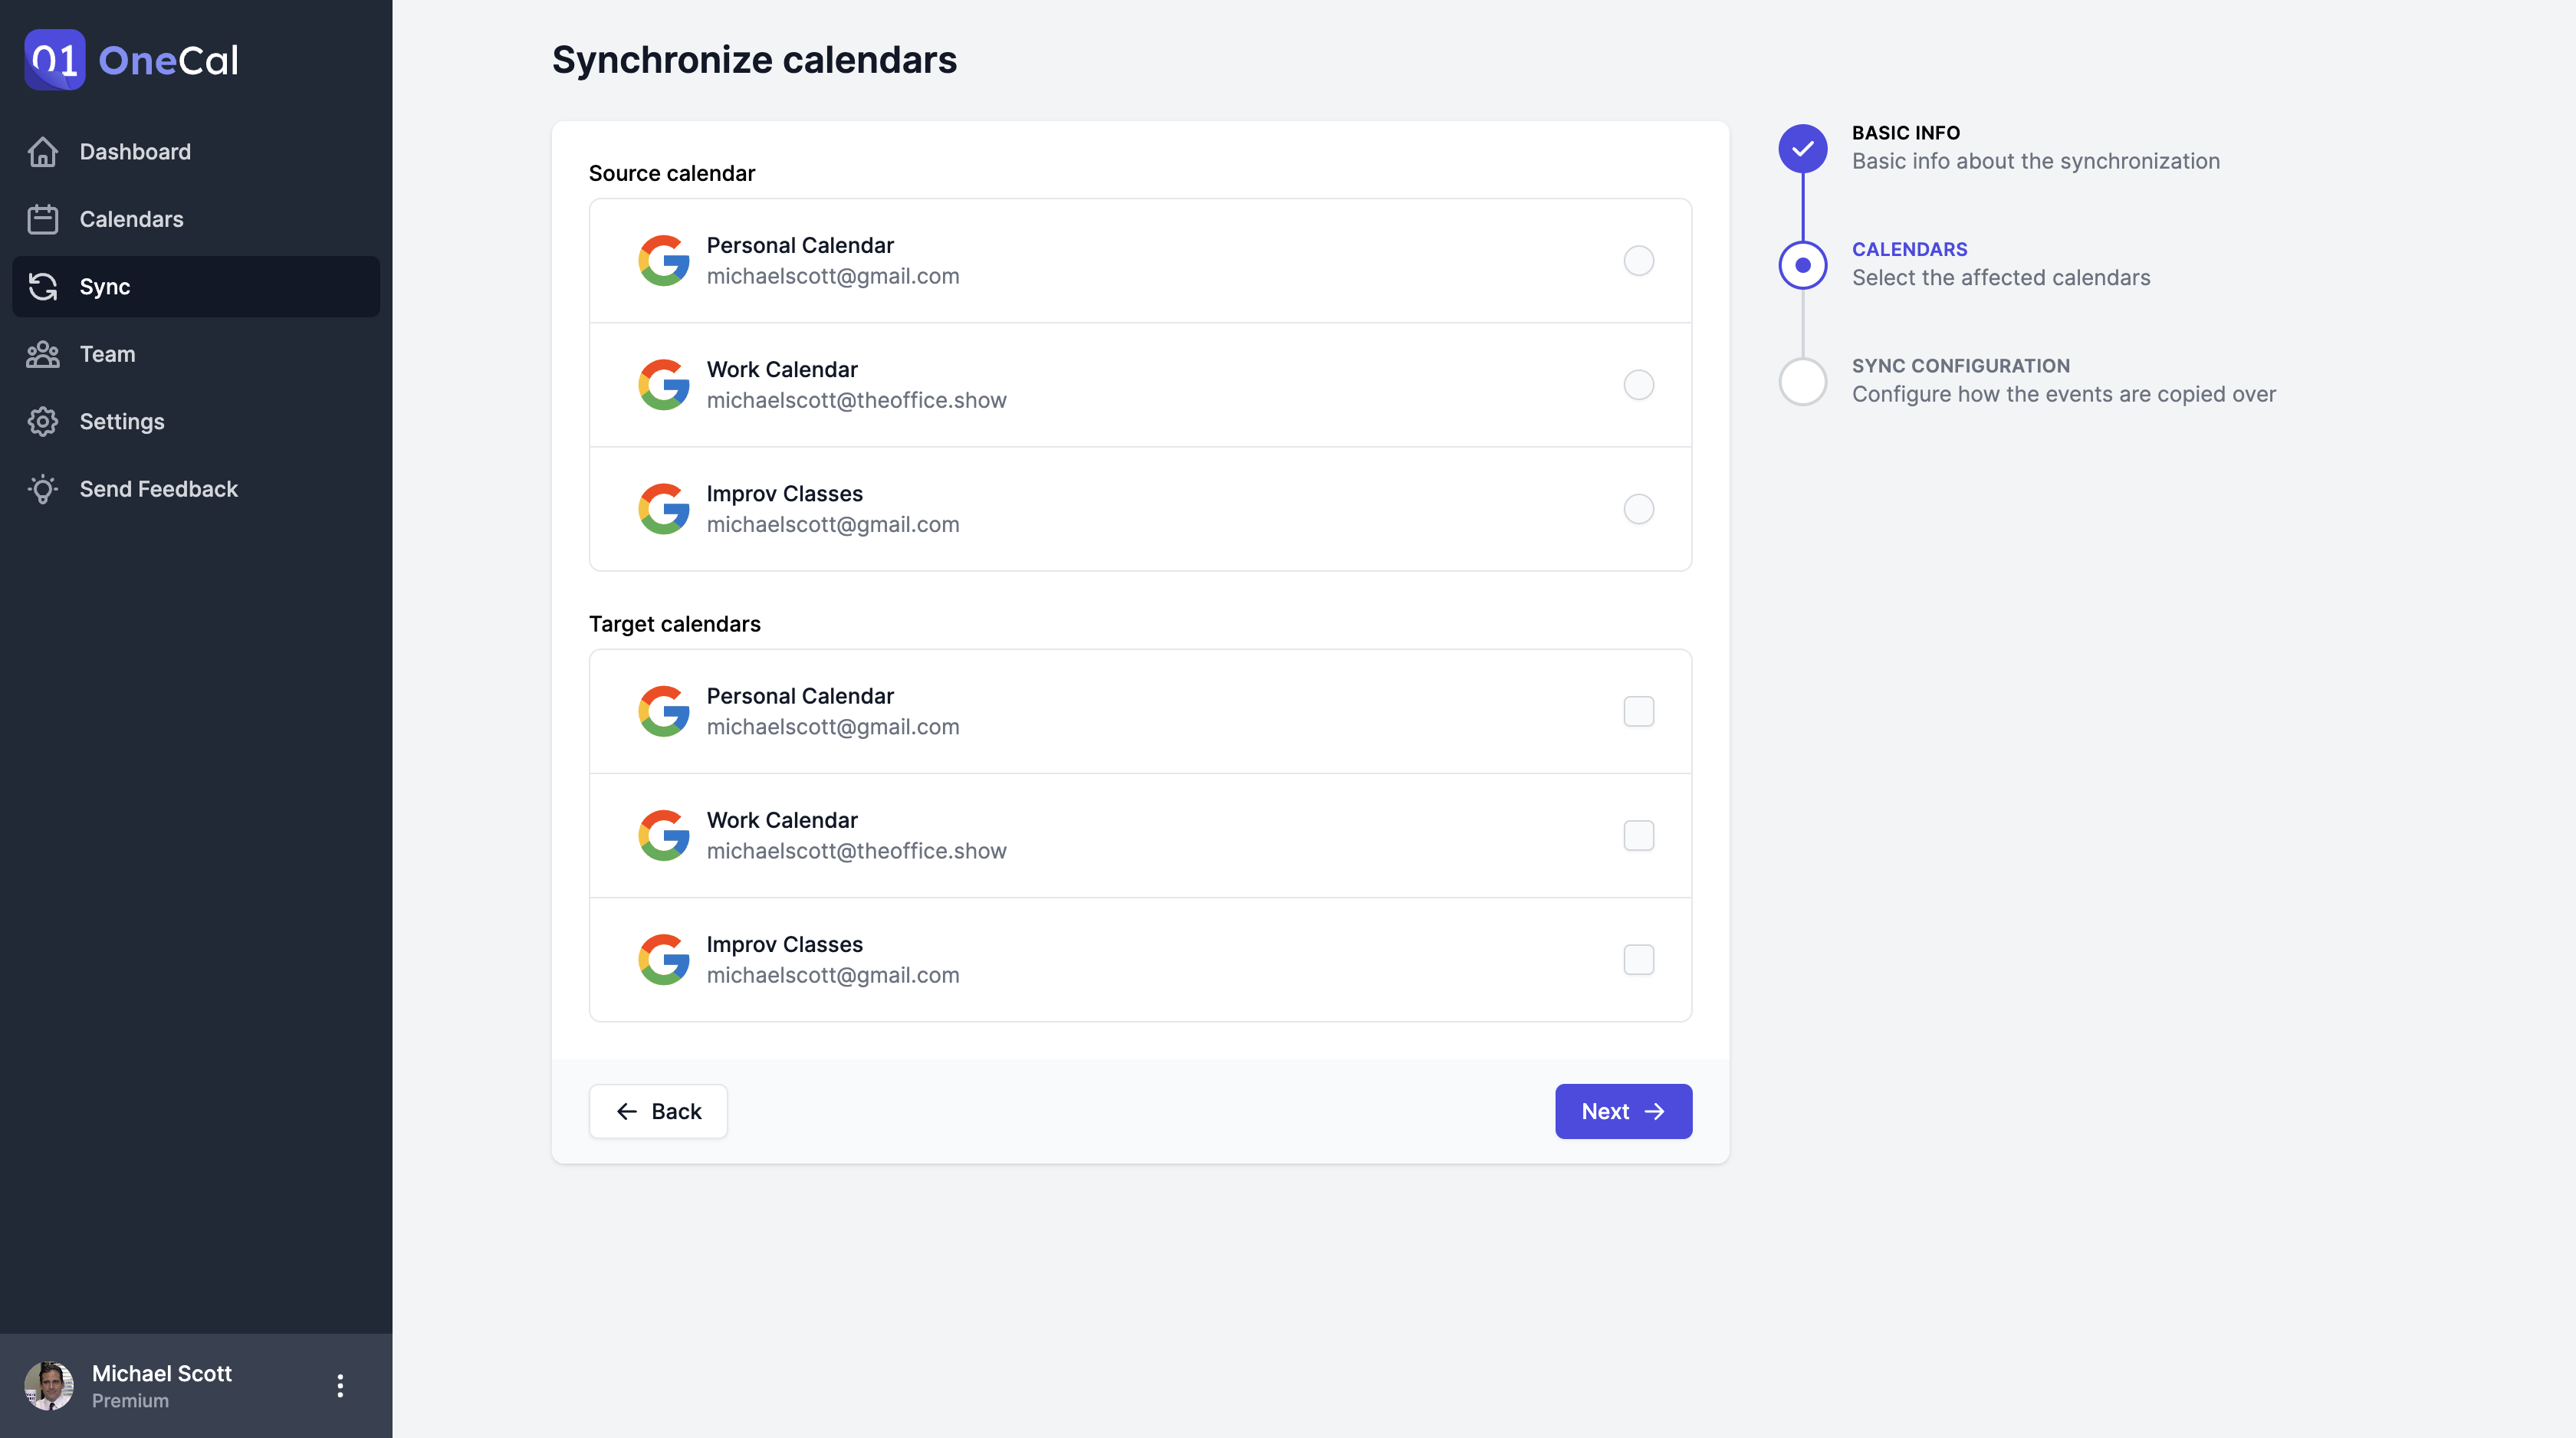Select Work Calendar as source
This screenshot has width=2576, height=1438.
[1638, 384]
